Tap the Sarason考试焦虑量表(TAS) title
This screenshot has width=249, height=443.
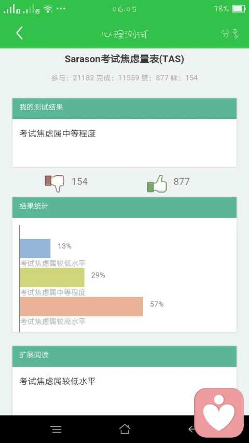click(125, 59)
